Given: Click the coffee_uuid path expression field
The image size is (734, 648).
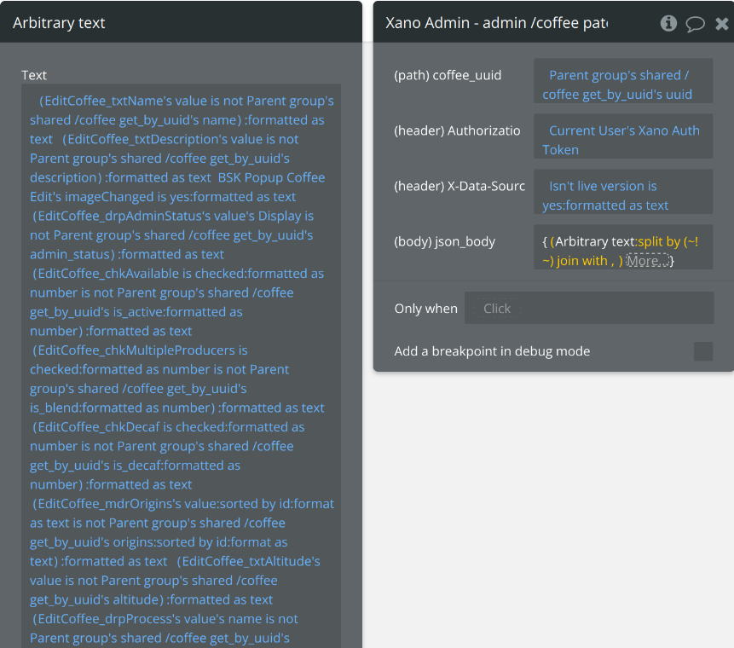Looking at the screenshot, I should pos(623,84).
